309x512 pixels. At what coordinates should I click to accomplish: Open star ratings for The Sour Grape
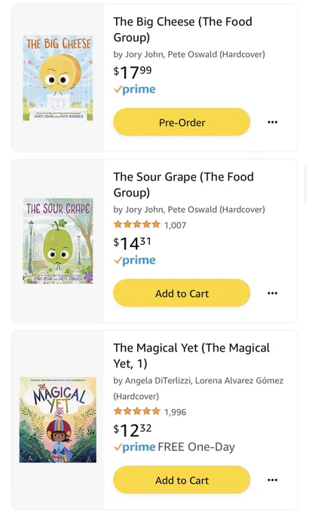pos(137,224)
